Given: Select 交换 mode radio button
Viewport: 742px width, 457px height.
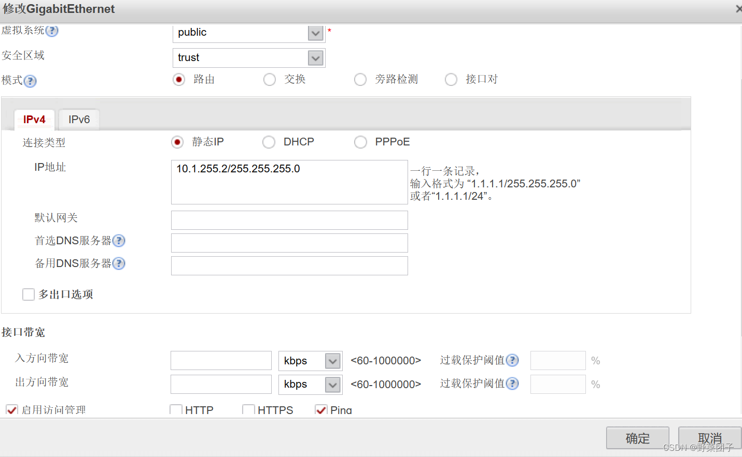Looking at the screenshot, I should point(270,80).
